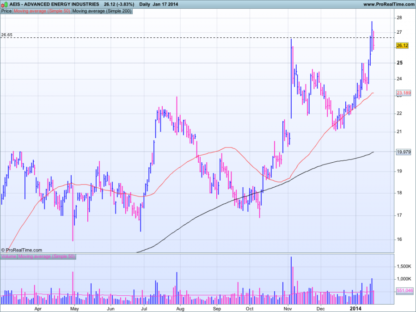The image size is (416, 312).
Task: Click the 24 price axis label
Action: point(399,79)
